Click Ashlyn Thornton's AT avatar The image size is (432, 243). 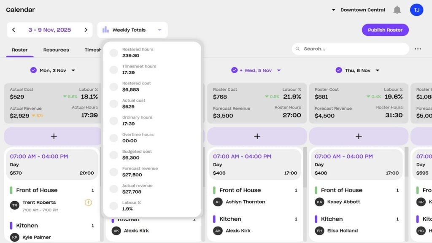[218, 202]
